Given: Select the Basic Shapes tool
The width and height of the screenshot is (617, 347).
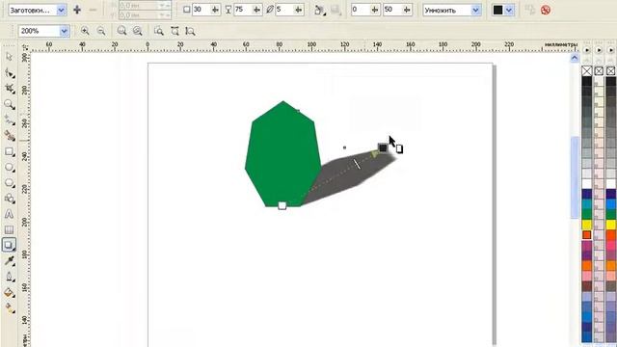Looking at the screenshot, I should (x=9, y=199).
